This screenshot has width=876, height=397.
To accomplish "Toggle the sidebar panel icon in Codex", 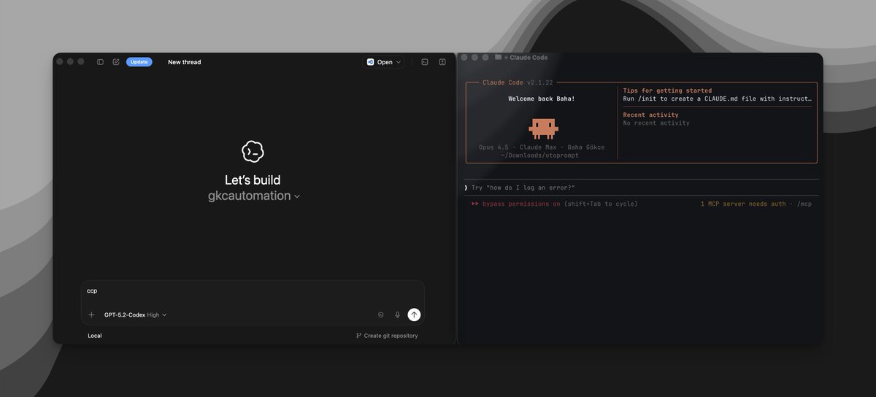I will click(100, 62).
